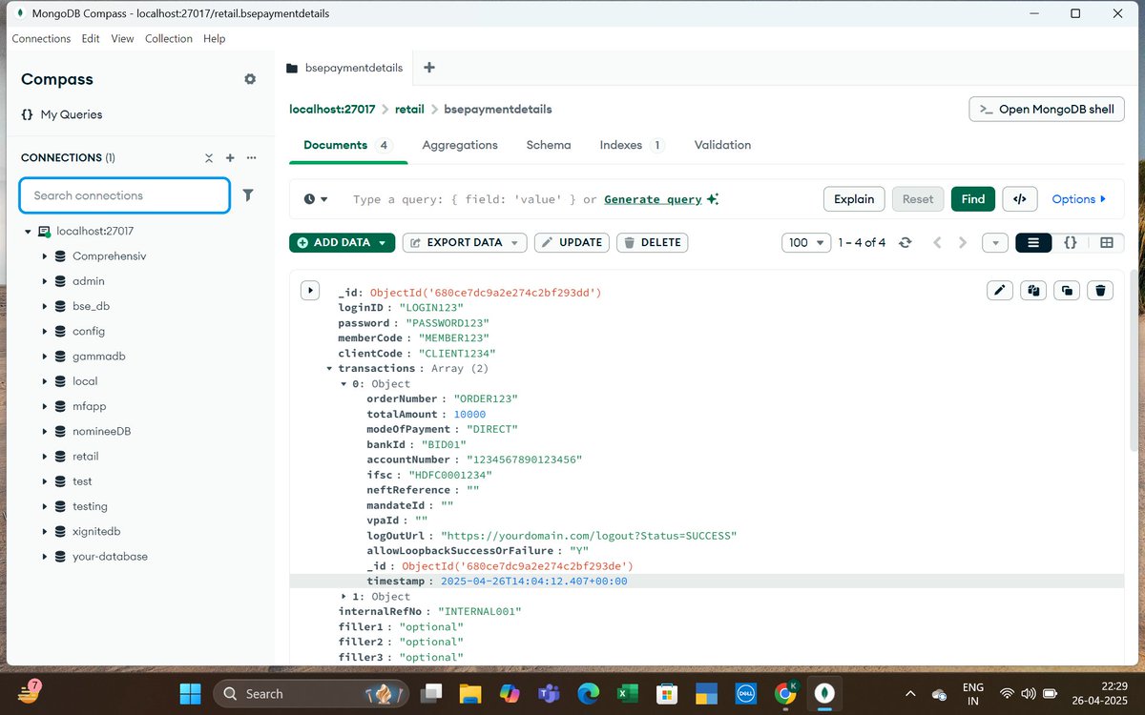The width and height of the screenshot is (1145, 715).
Task: Open a new tab with plus icon
Action: (x=428, y=68)
